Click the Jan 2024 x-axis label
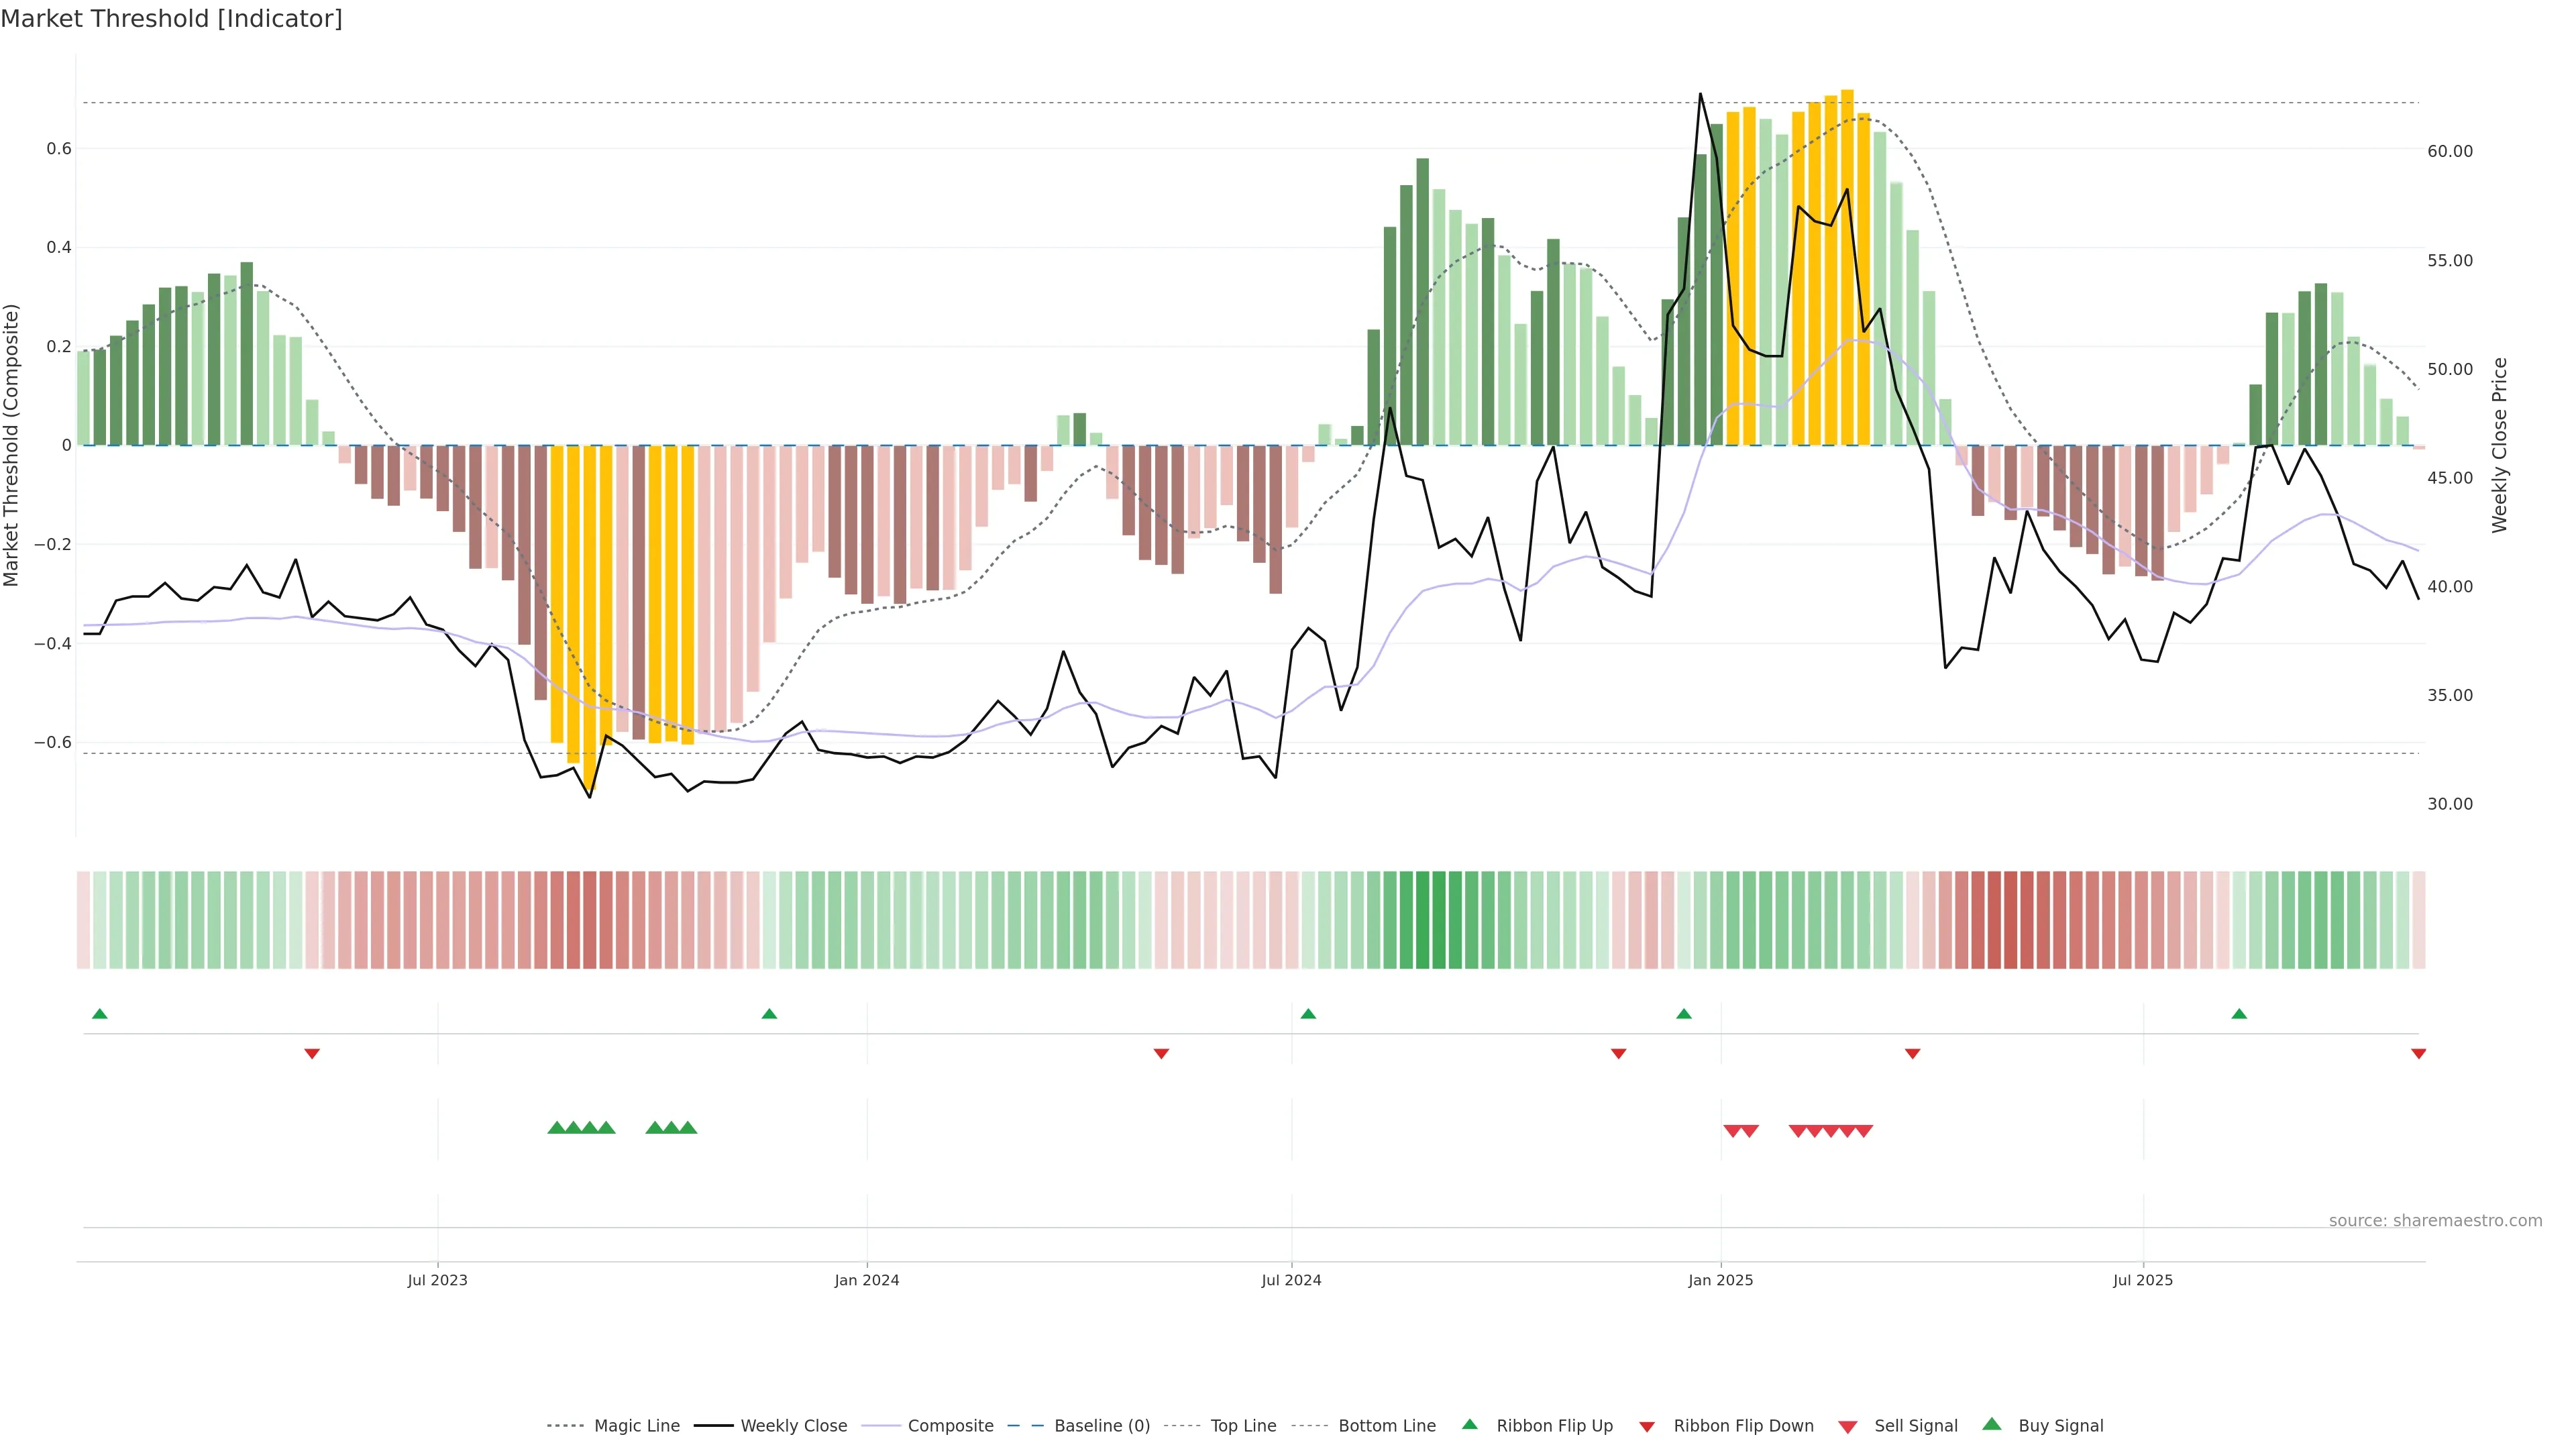2576x1449 pixels. (x=867, y=1280)
